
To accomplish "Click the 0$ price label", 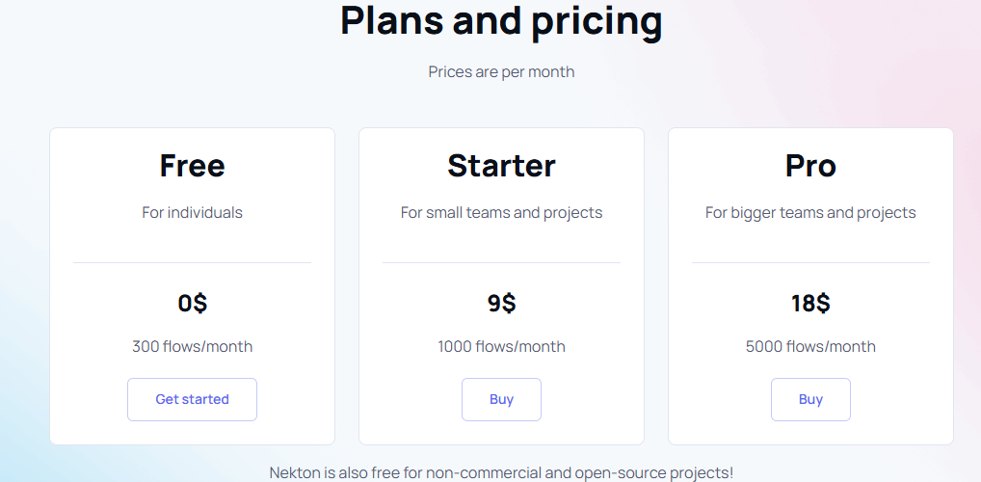I will coord(192,303).
